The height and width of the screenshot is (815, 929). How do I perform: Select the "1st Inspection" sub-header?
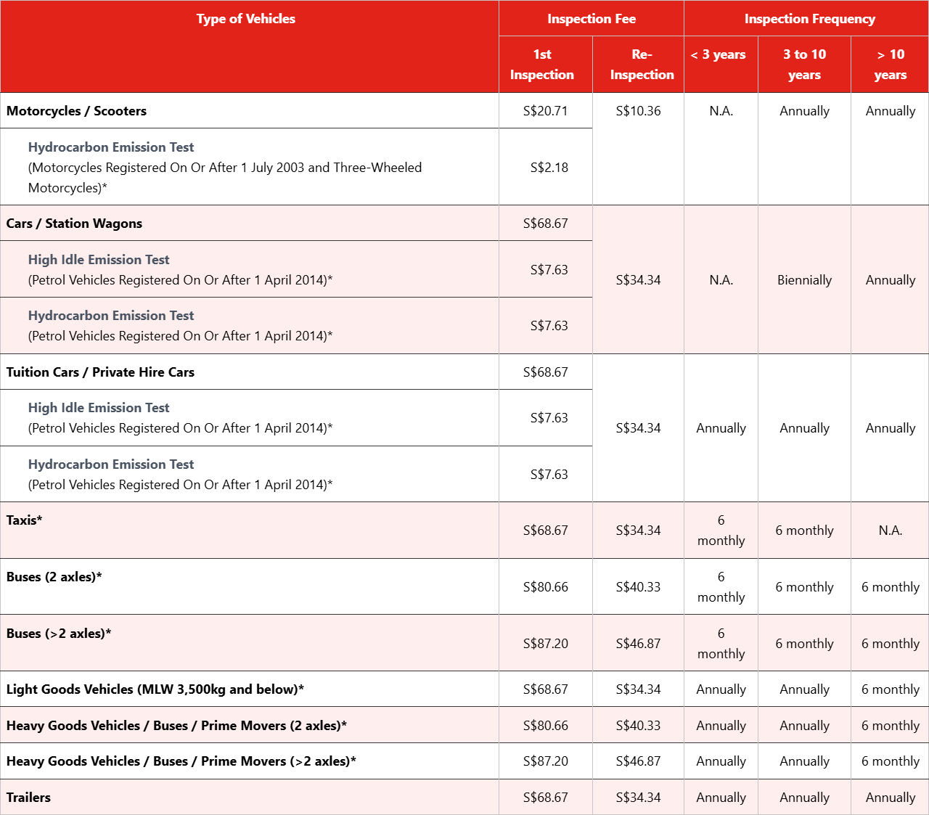pyautogui.click(x=542, y=65)
